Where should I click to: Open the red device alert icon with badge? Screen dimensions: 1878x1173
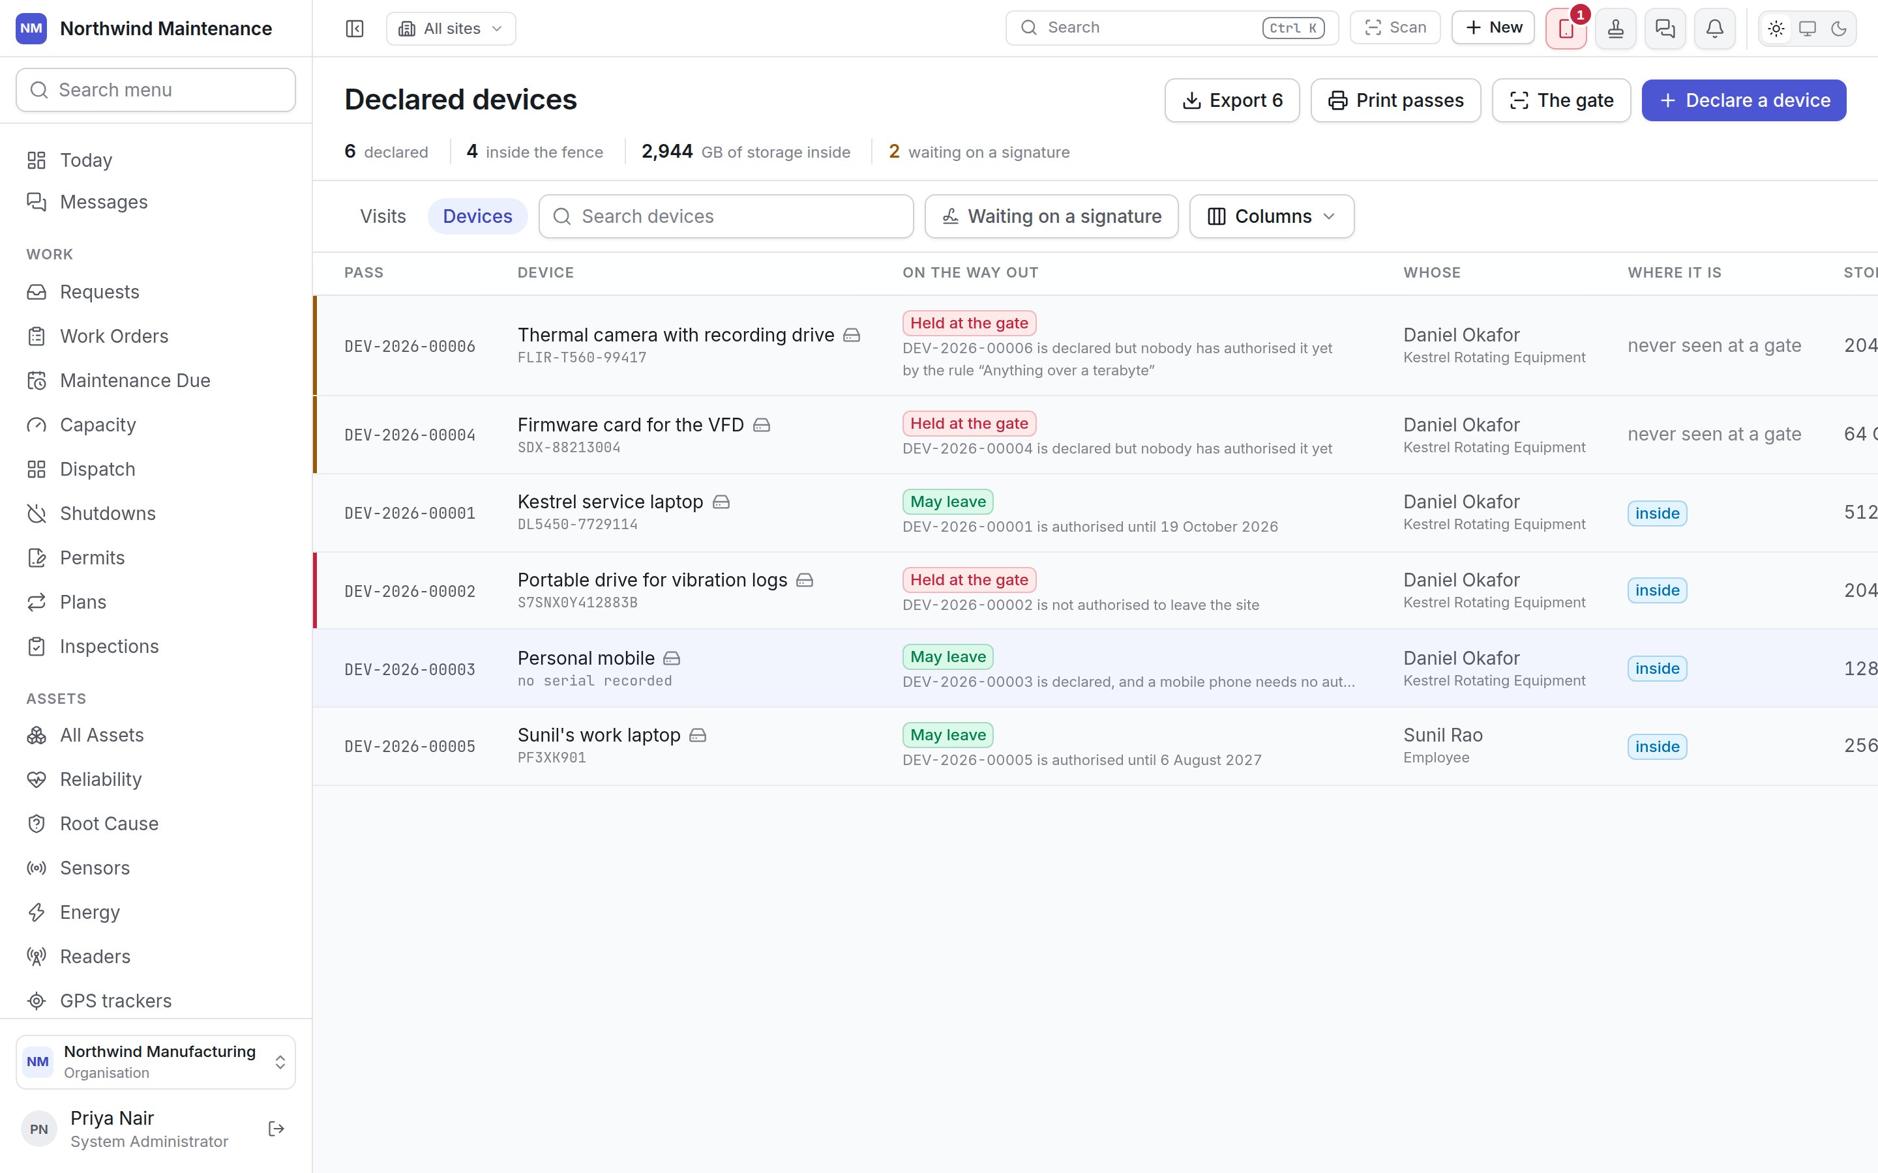coord(1566,29)
